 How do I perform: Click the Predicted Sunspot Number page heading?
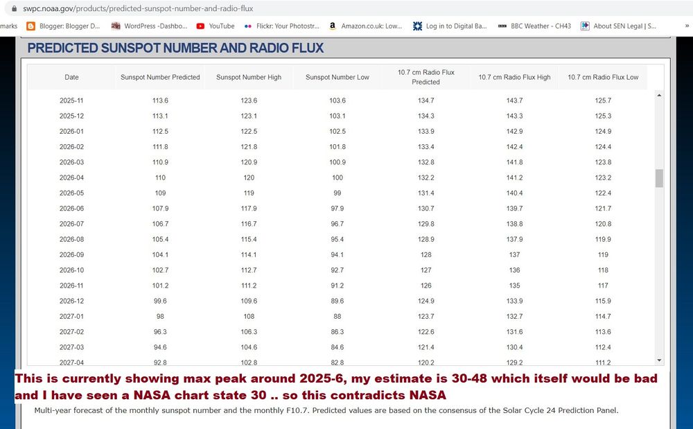(175, 48)
